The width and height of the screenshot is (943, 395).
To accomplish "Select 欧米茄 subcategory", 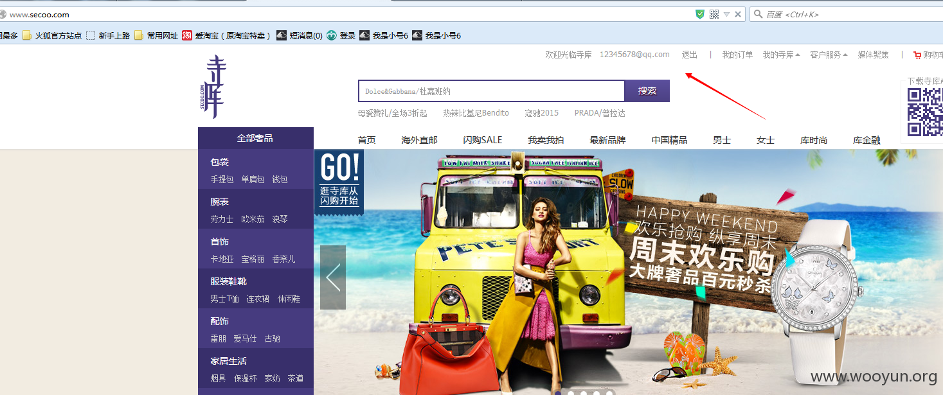I will point(253,219).
